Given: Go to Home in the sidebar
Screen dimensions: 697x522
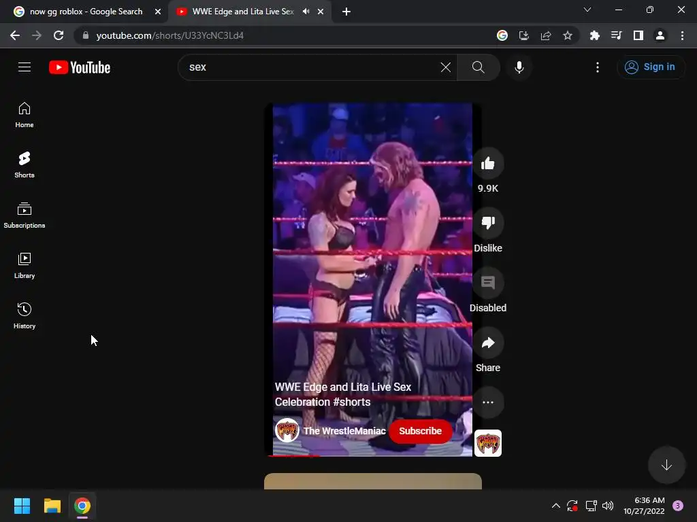Looking at the screenshot, I should tap(25, 115).
